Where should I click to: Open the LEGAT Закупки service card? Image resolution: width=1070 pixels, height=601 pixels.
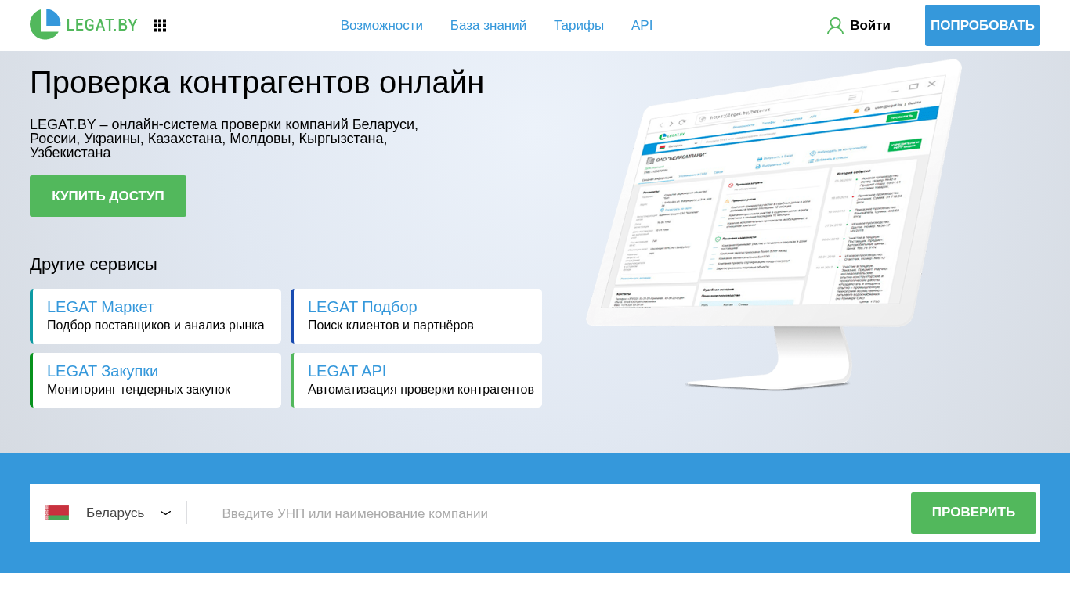click(155, 380)
